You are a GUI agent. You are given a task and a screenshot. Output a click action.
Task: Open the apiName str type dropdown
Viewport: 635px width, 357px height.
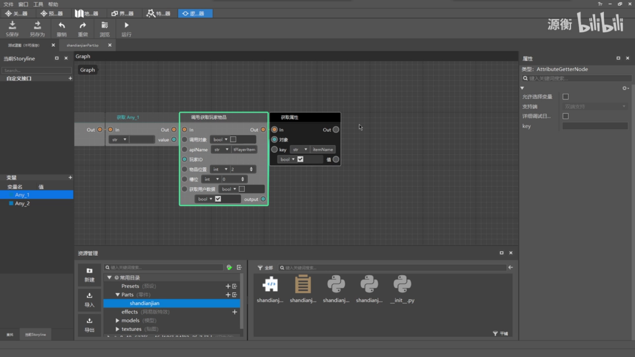point(221,149)
